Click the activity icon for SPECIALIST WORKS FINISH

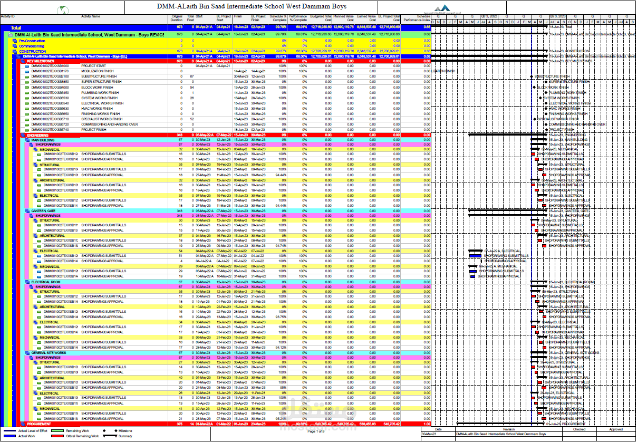pos(27,119)
